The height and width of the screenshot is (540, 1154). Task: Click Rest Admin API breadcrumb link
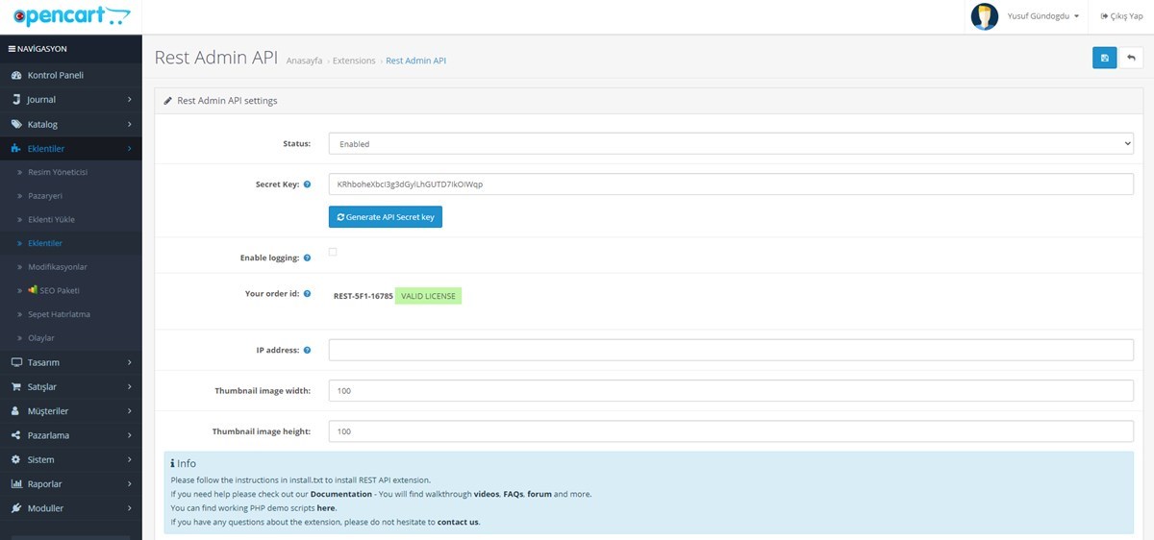(x=415, y=61)
